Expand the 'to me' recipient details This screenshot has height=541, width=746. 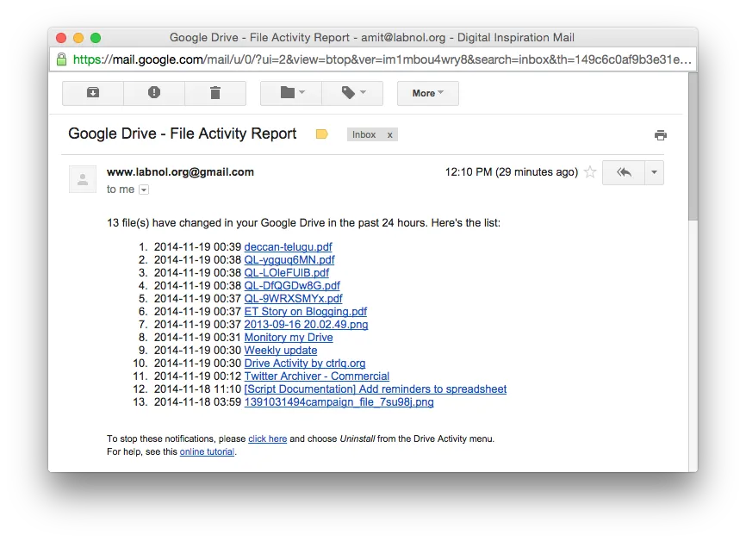(143, 190)
